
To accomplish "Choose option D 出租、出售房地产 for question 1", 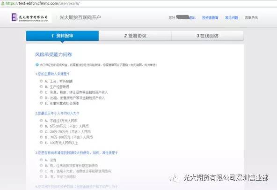I will coord(41,98).
